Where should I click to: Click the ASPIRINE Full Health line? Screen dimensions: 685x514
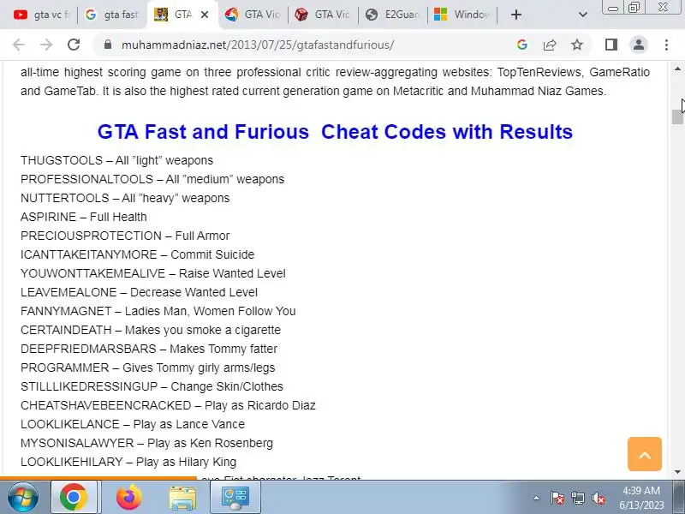tap(83, 217)
